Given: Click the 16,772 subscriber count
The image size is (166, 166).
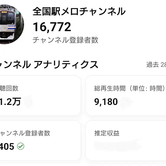Looking at the screenshot, I should 52,27.
